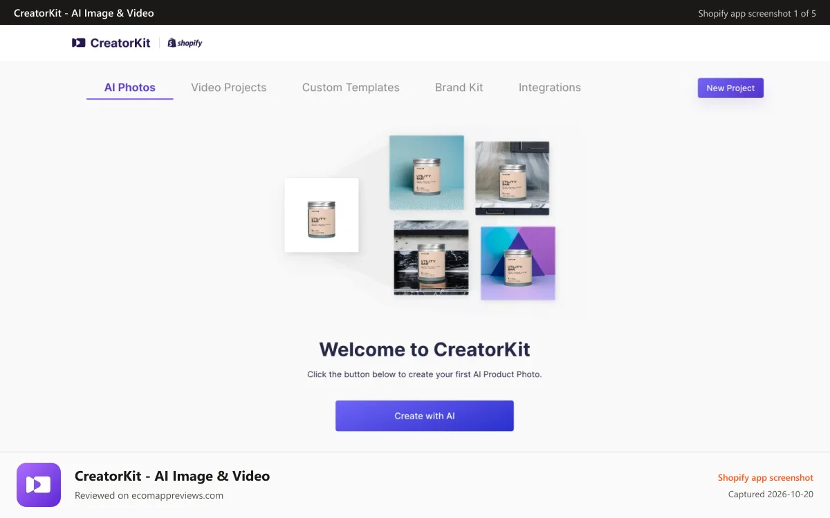Click the orange 'Shopify app screenshot' label

pos(766,477)
